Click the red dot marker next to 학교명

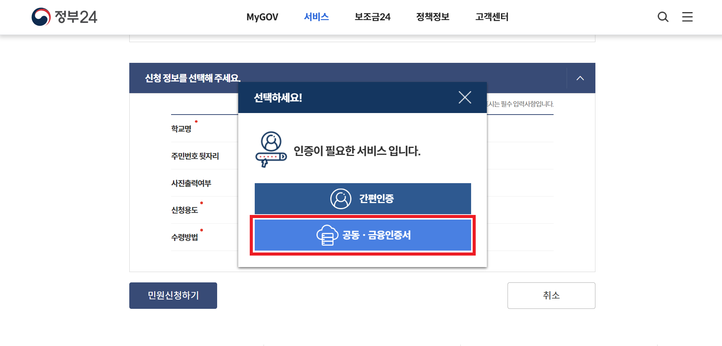(x=197, y=122)
